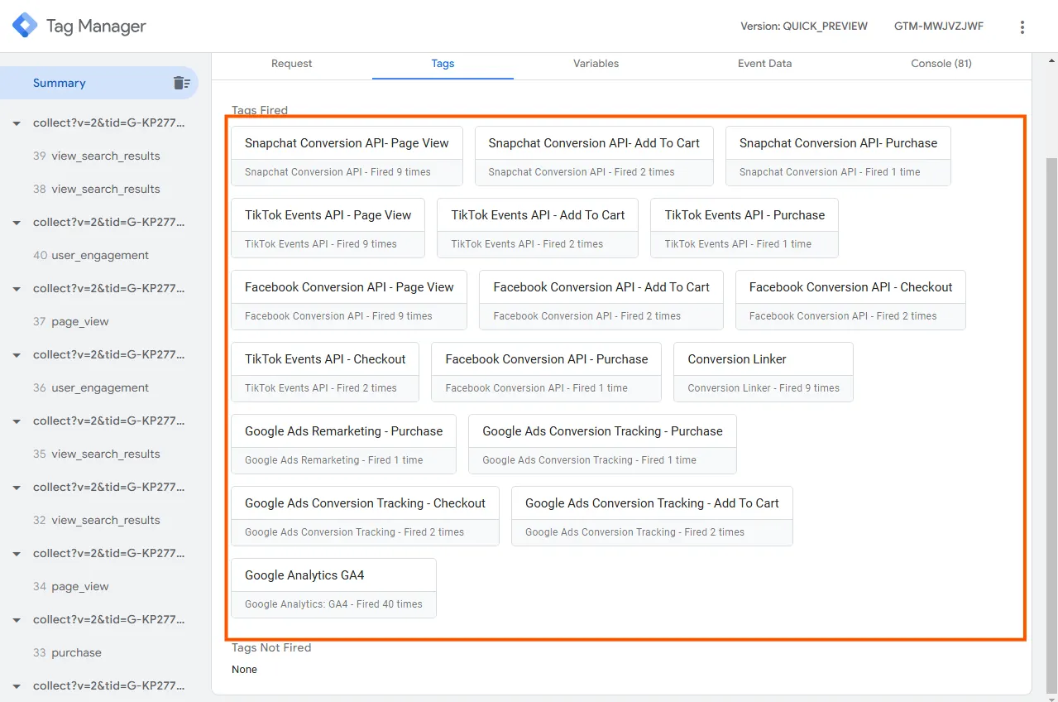Click the Version: QUICK_PREVIEW label
Screen dimensions: 1058x702
pos(804,26)
